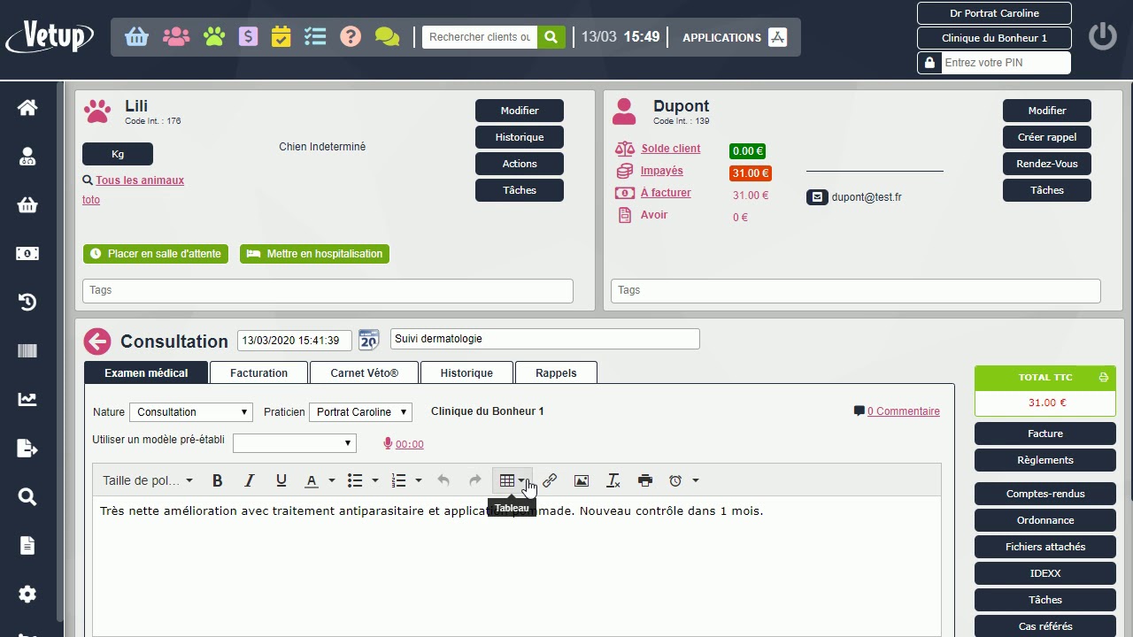1133x637 pixels.
Task: Click the green chat bubbles icon
Action: coord(387,37)
